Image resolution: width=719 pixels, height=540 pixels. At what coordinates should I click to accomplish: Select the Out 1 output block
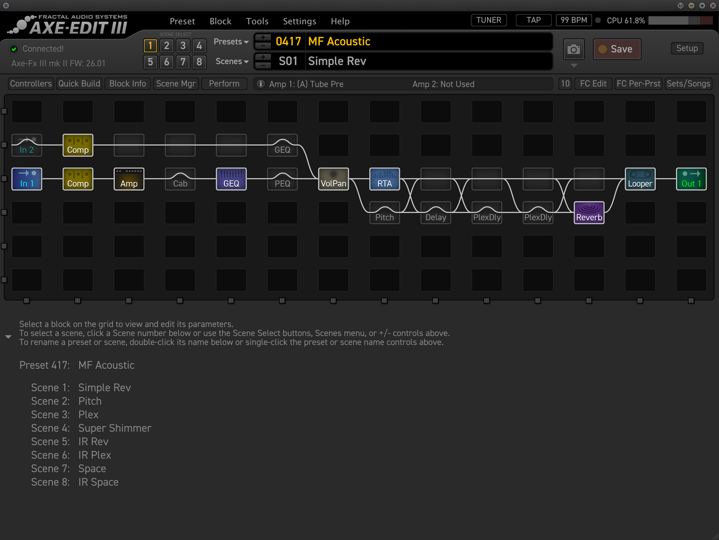692,179
